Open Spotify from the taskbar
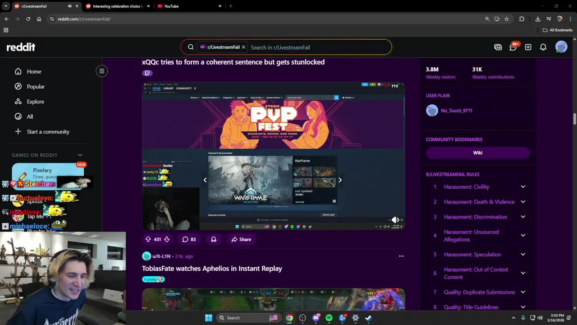577x325 pixels. click(x=329, y=318)
